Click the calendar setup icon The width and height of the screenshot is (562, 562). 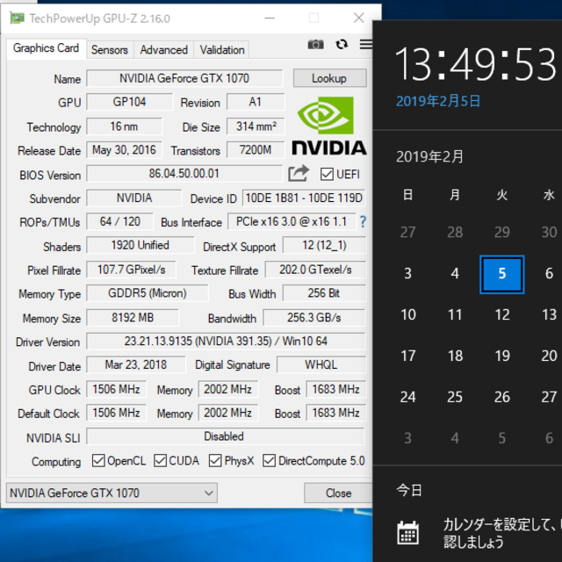pos(407,533)
